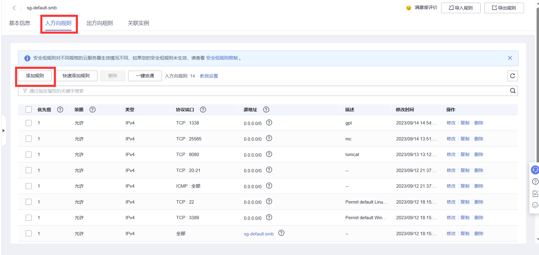Viewport: 539px width, 255px height.
Task: Click 复制 for the TCP 22 rule
Action: 465,202
